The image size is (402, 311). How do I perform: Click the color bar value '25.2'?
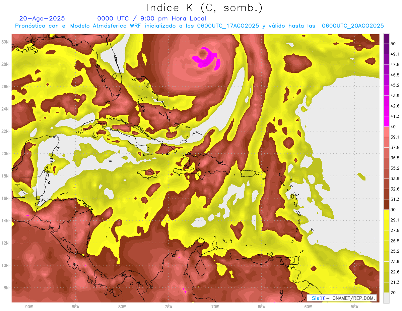tap(395, 251)
